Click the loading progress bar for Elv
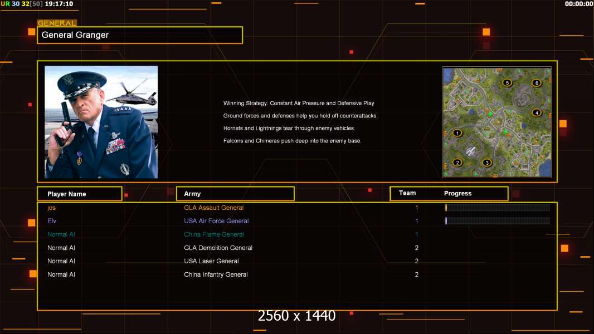Screen dimensions: 594x334 click(x=498, y=221)
